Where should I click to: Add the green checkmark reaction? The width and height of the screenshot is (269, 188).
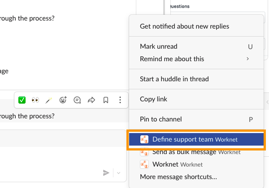click(x=22, y=100)
